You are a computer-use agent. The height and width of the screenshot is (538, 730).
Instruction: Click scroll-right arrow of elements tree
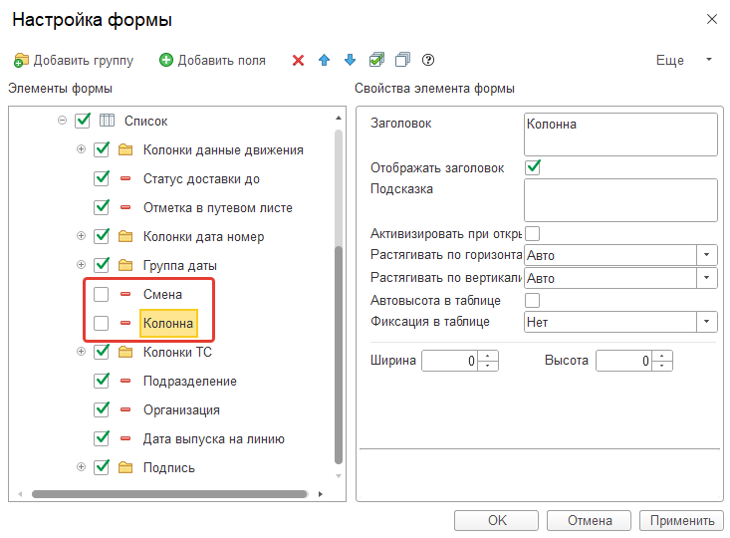[x=321, y=494]
